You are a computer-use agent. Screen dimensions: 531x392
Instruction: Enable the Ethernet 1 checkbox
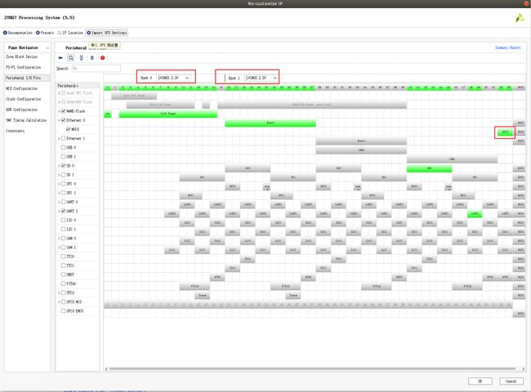point(64,139)
